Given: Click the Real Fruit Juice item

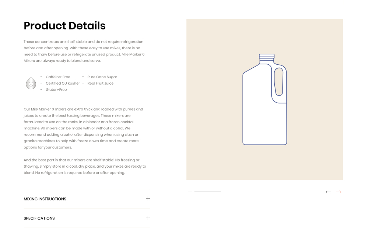Looking at the screenshot, I should [x=101, y=83].
